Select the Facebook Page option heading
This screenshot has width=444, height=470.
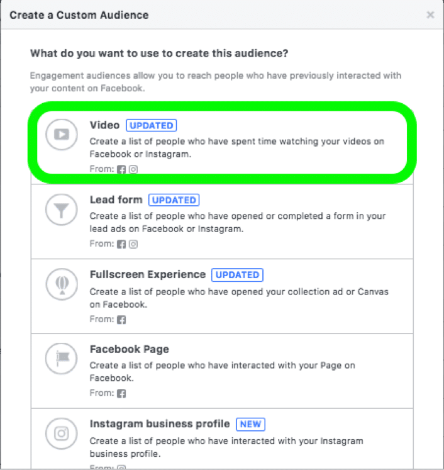130,349
